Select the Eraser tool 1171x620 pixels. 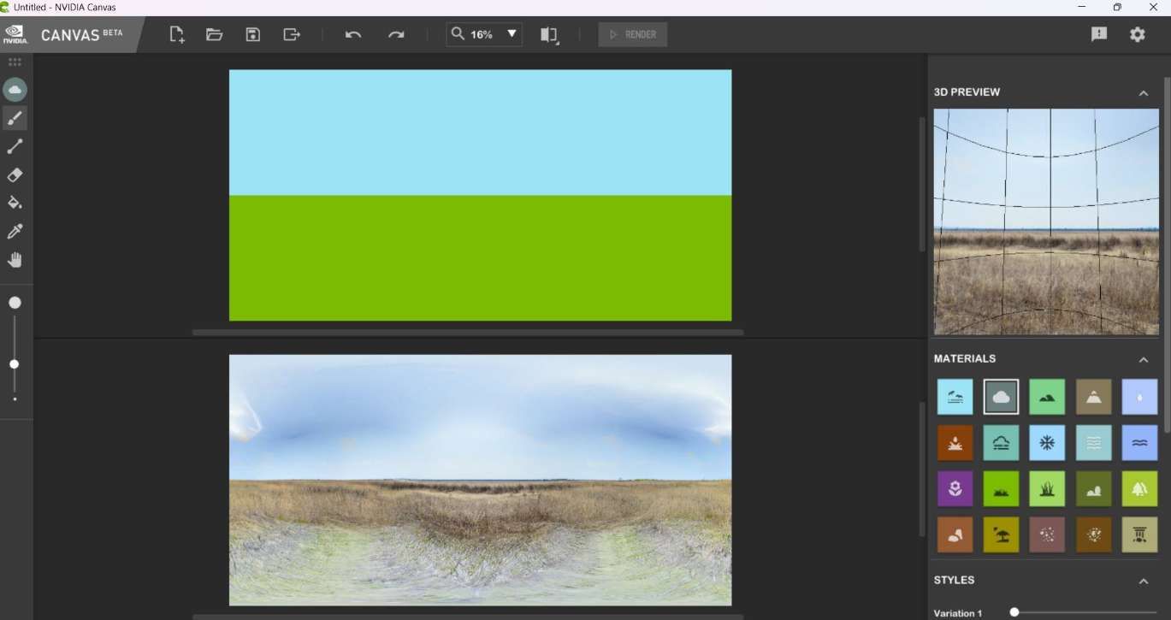point(15,175)
